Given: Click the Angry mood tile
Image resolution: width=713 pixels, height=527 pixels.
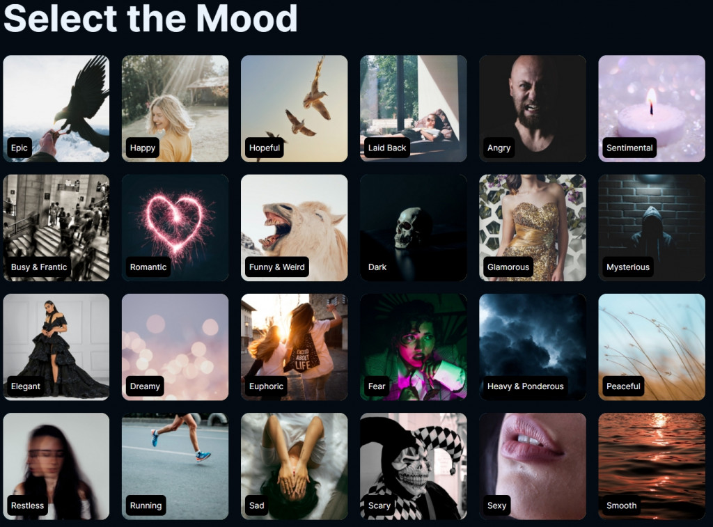Looking at the screenshot, I should coord(533,109).
